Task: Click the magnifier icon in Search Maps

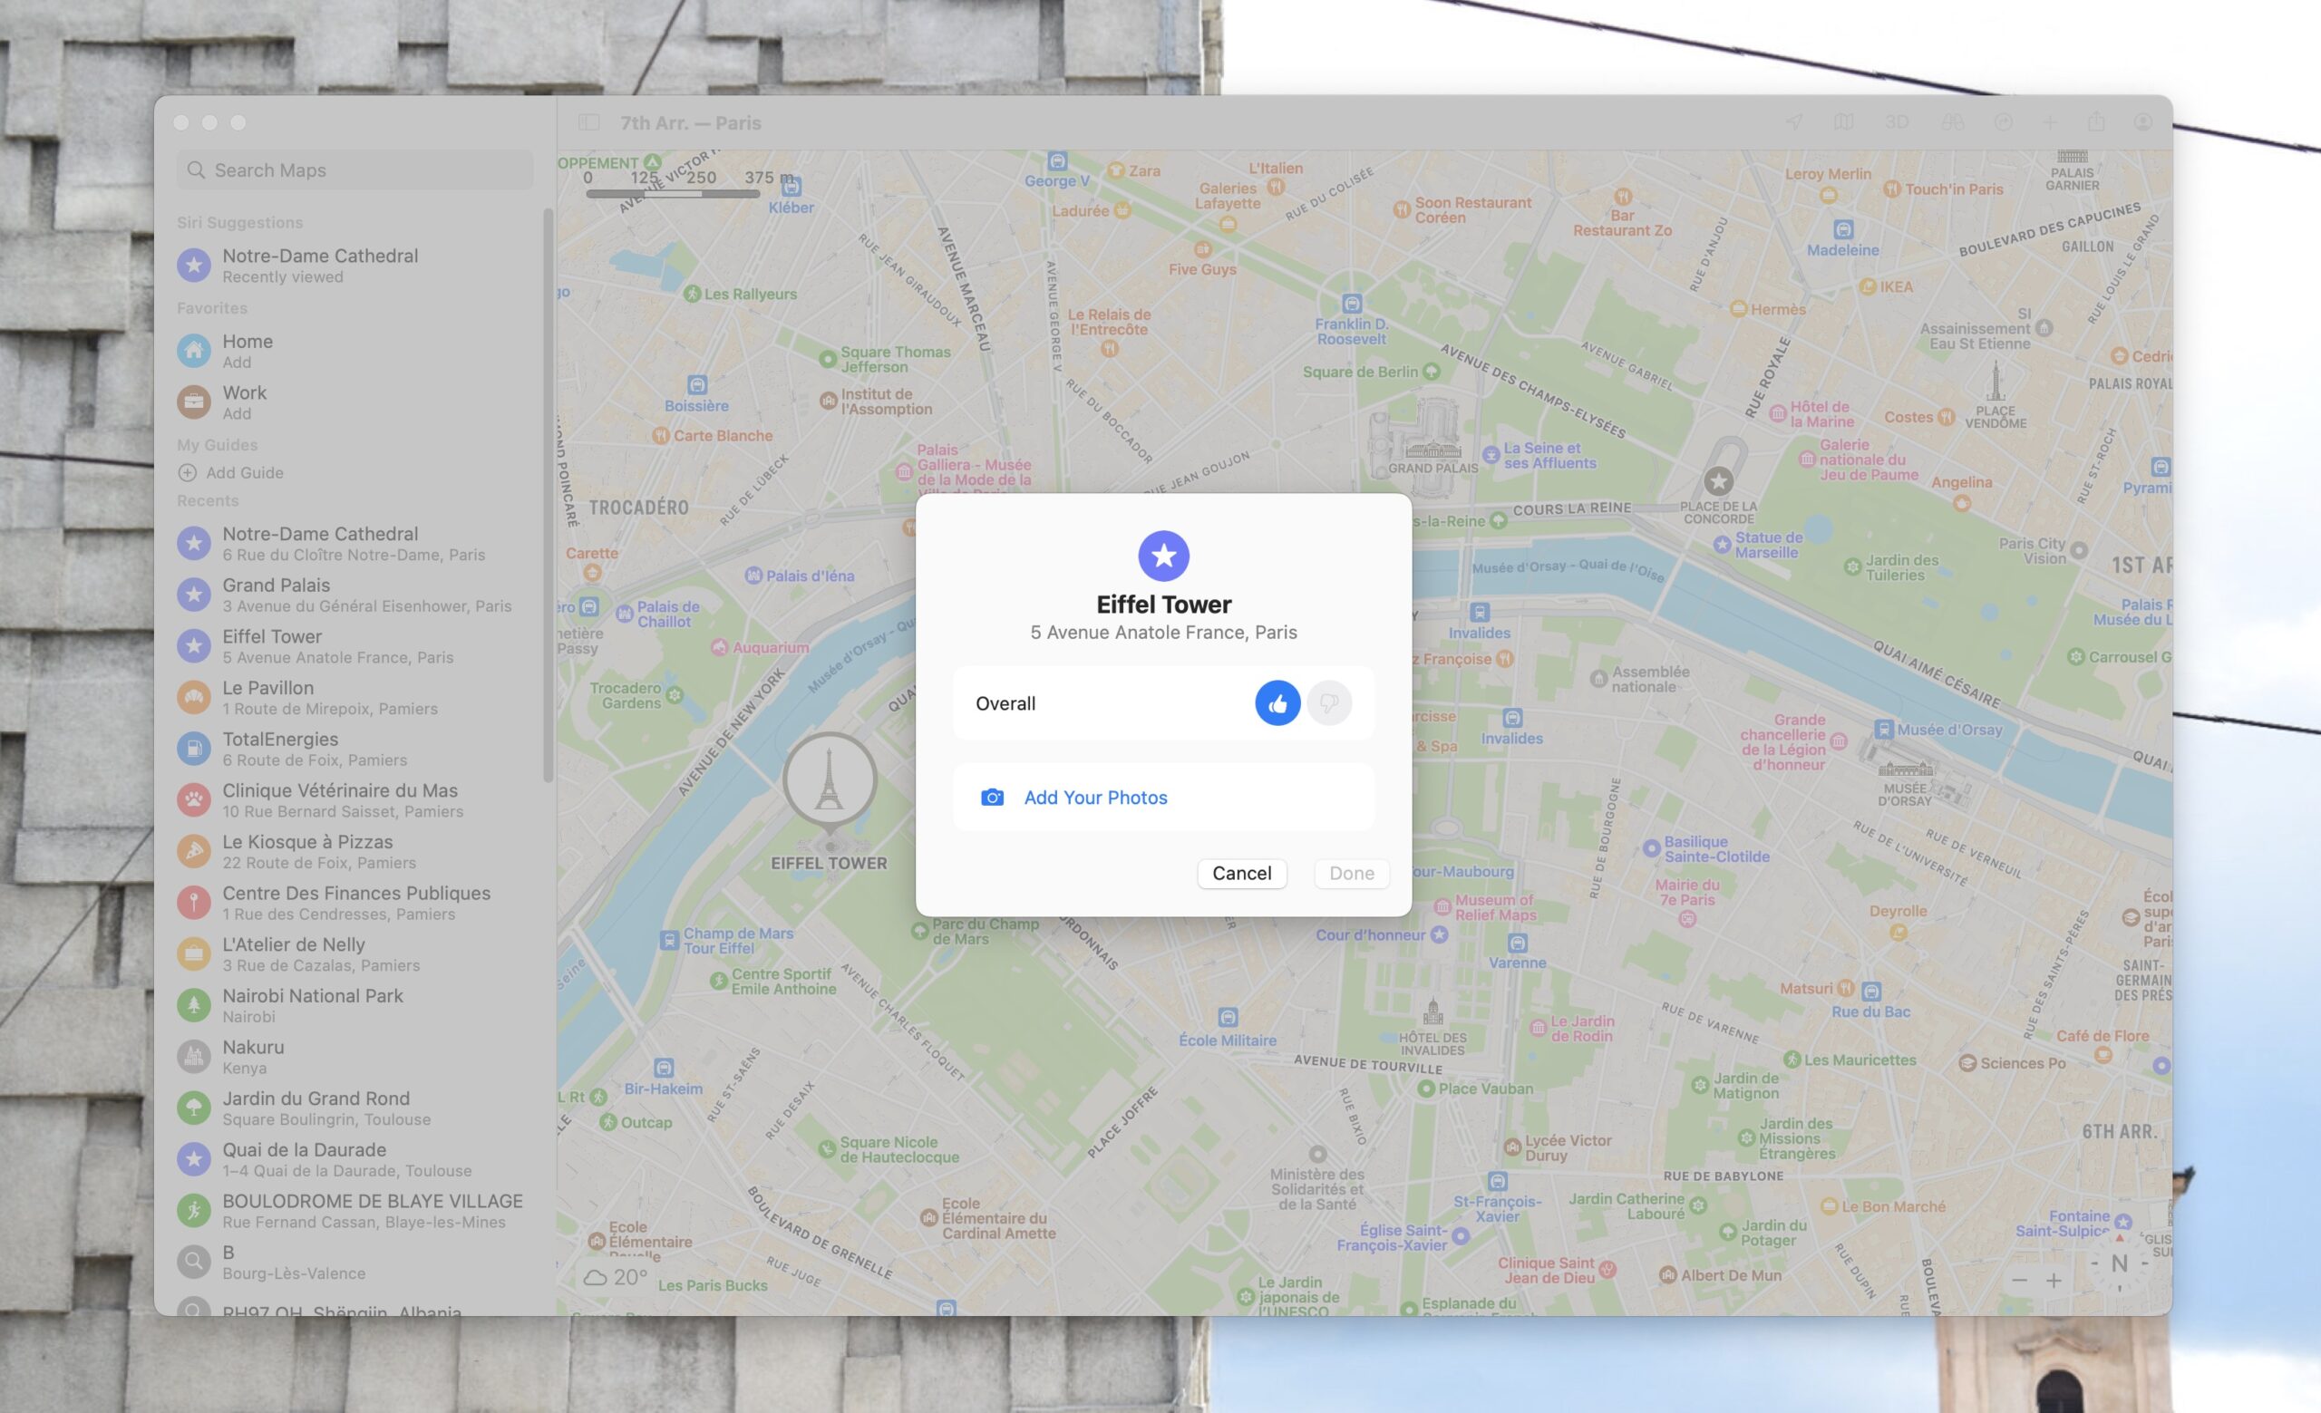Action: [196, 170]
